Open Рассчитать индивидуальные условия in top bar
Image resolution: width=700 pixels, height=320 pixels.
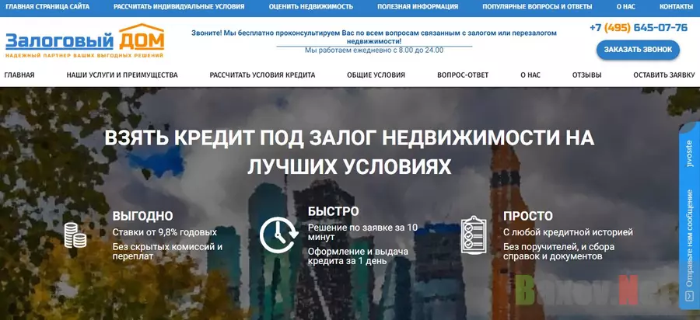tap(179, 7)
